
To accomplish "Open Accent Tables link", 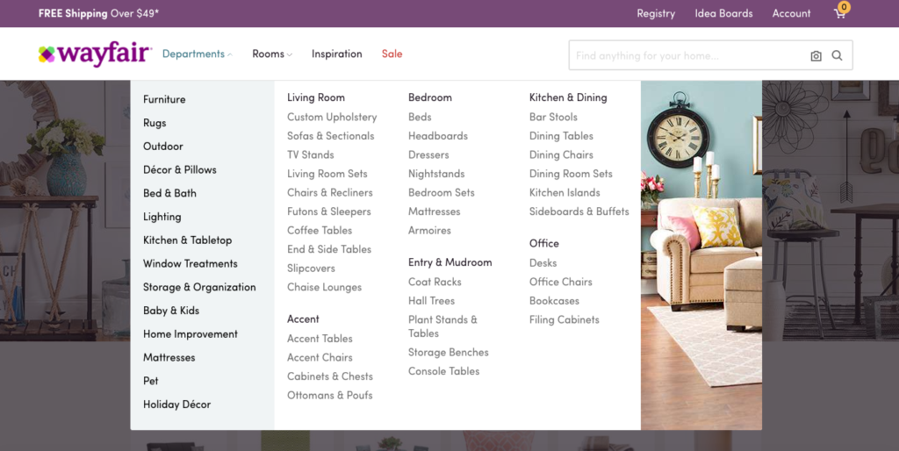I will [x=320, y=339].
